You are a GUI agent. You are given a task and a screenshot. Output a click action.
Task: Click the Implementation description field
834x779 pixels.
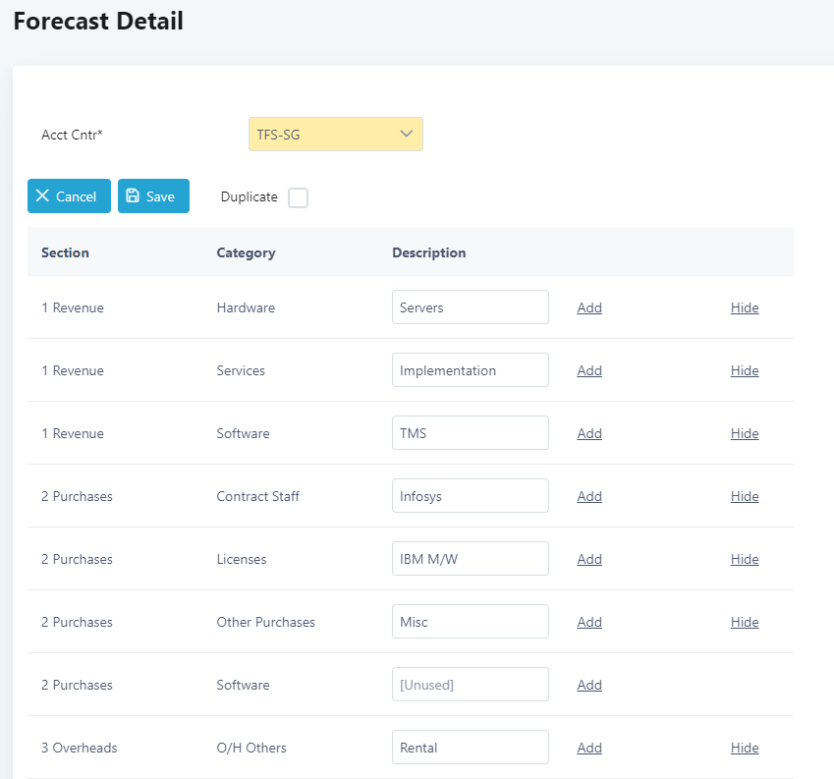[x=470, y=370]
